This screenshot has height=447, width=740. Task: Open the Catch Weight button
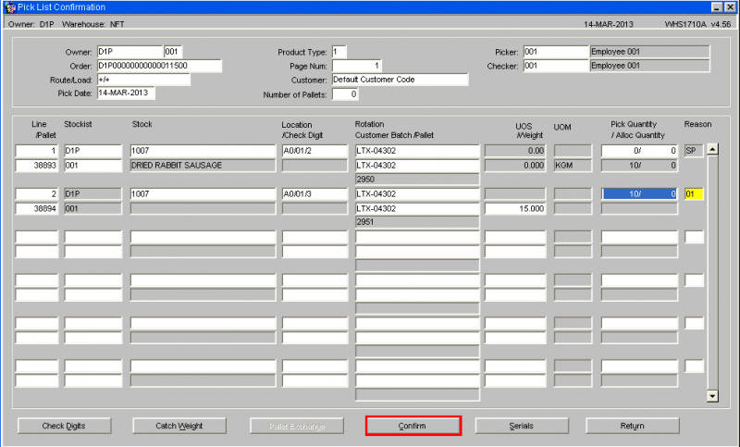(179, 426)
